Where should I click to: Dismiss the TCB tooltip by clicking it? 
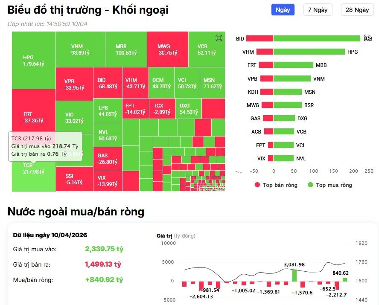47,147
